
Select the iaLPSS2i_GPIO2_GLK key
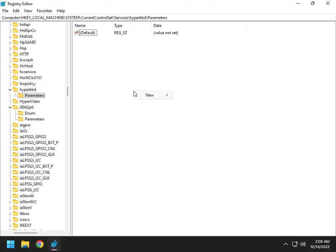[x=37, y=154]
